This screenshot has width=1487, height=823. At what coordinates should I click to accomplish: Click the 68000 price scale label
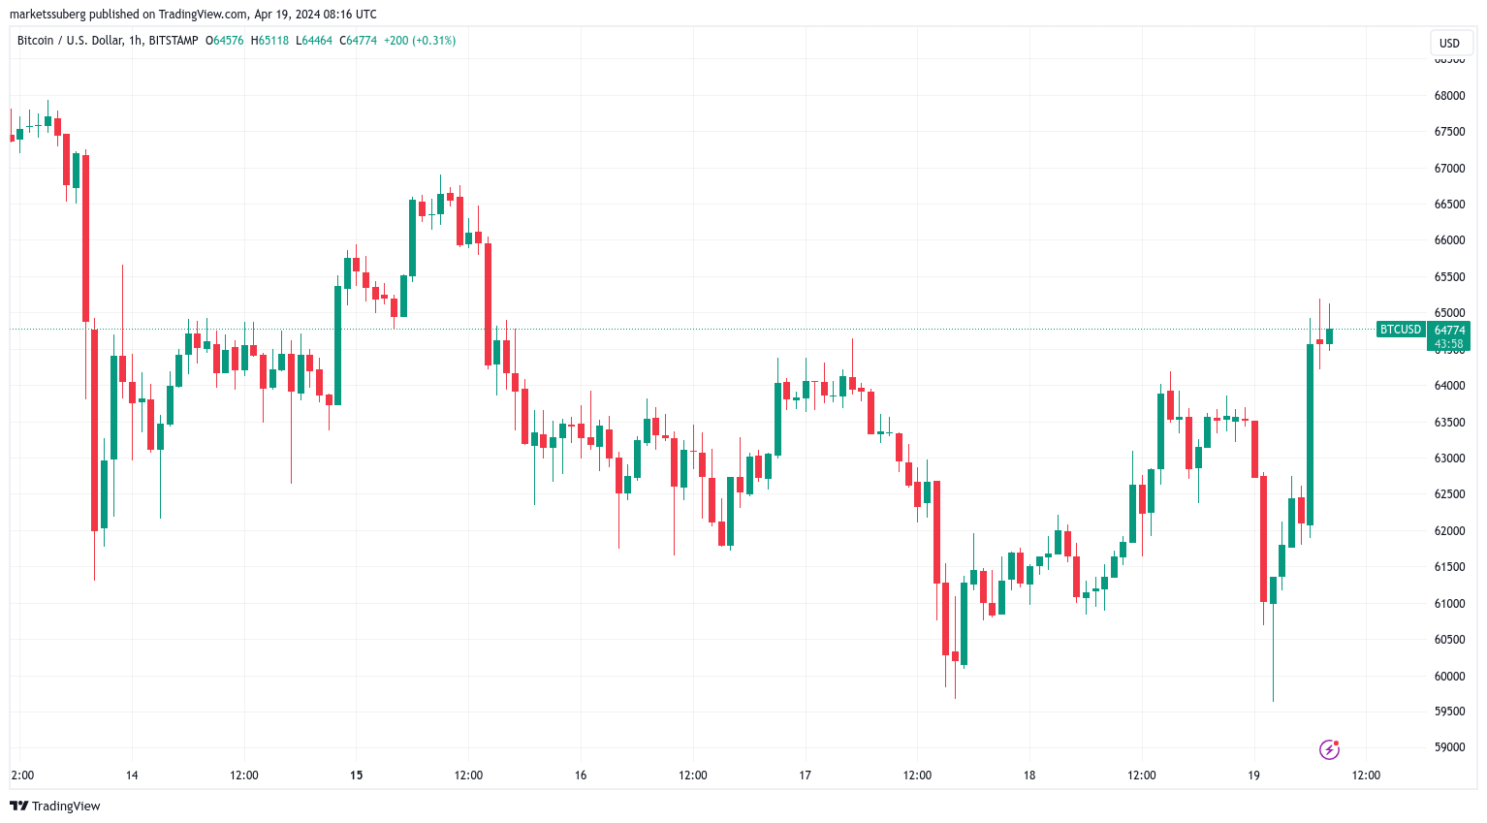coord(1449,96)
